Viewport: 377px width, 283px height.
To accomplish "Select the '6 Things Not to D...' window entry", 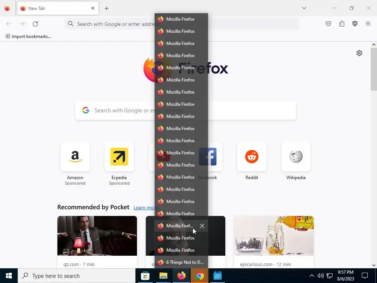I will pos(181,262).
